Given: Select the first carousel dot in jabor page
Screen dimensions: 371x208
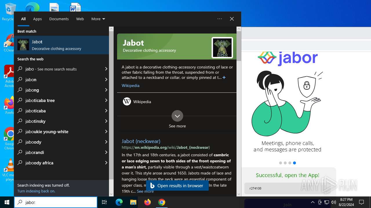Looking at the screenshot, I should [281, 163].
